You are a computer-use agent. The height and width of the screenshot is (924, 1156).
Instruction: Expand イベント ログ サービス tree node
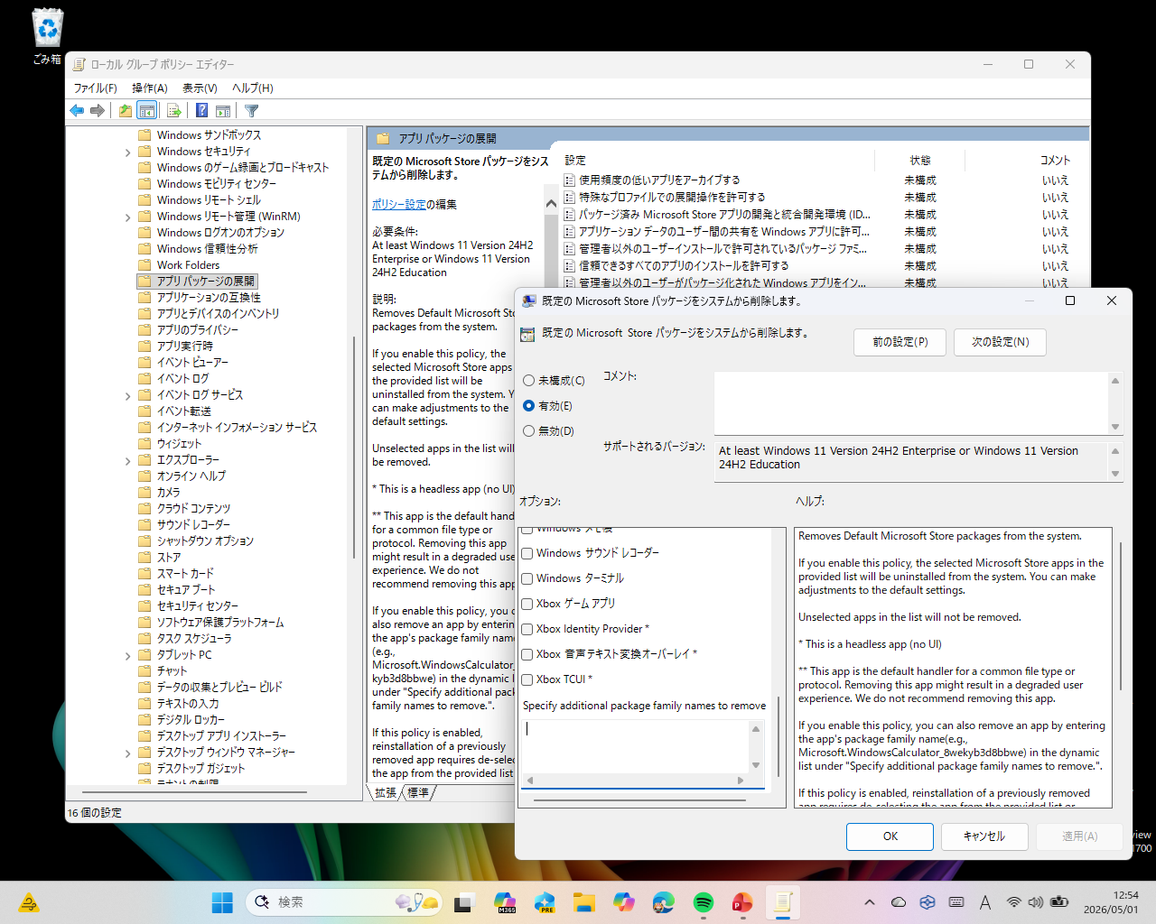coord(127,396)
